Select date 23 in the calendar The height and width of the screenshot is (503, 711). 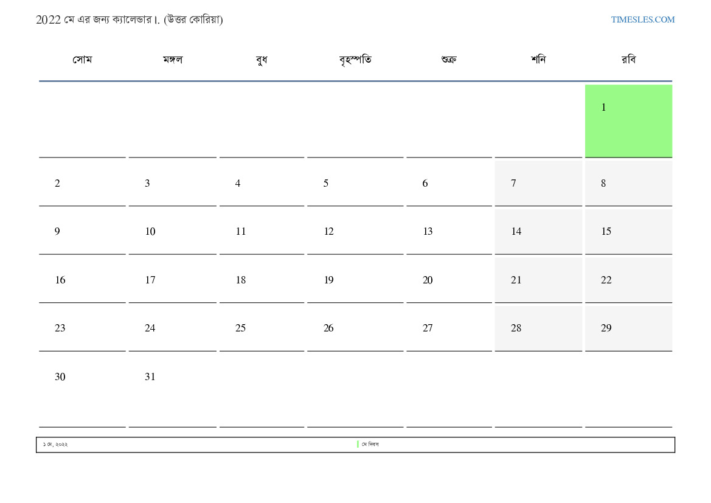pyautogui.click(x=82, y=328)
